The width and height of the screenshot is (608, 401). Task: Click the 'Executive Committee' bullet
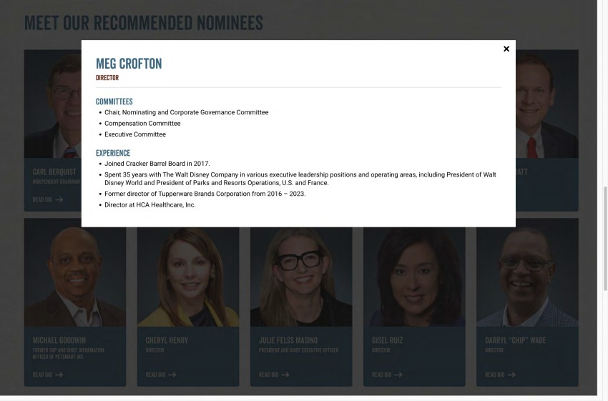coord(135,134)
